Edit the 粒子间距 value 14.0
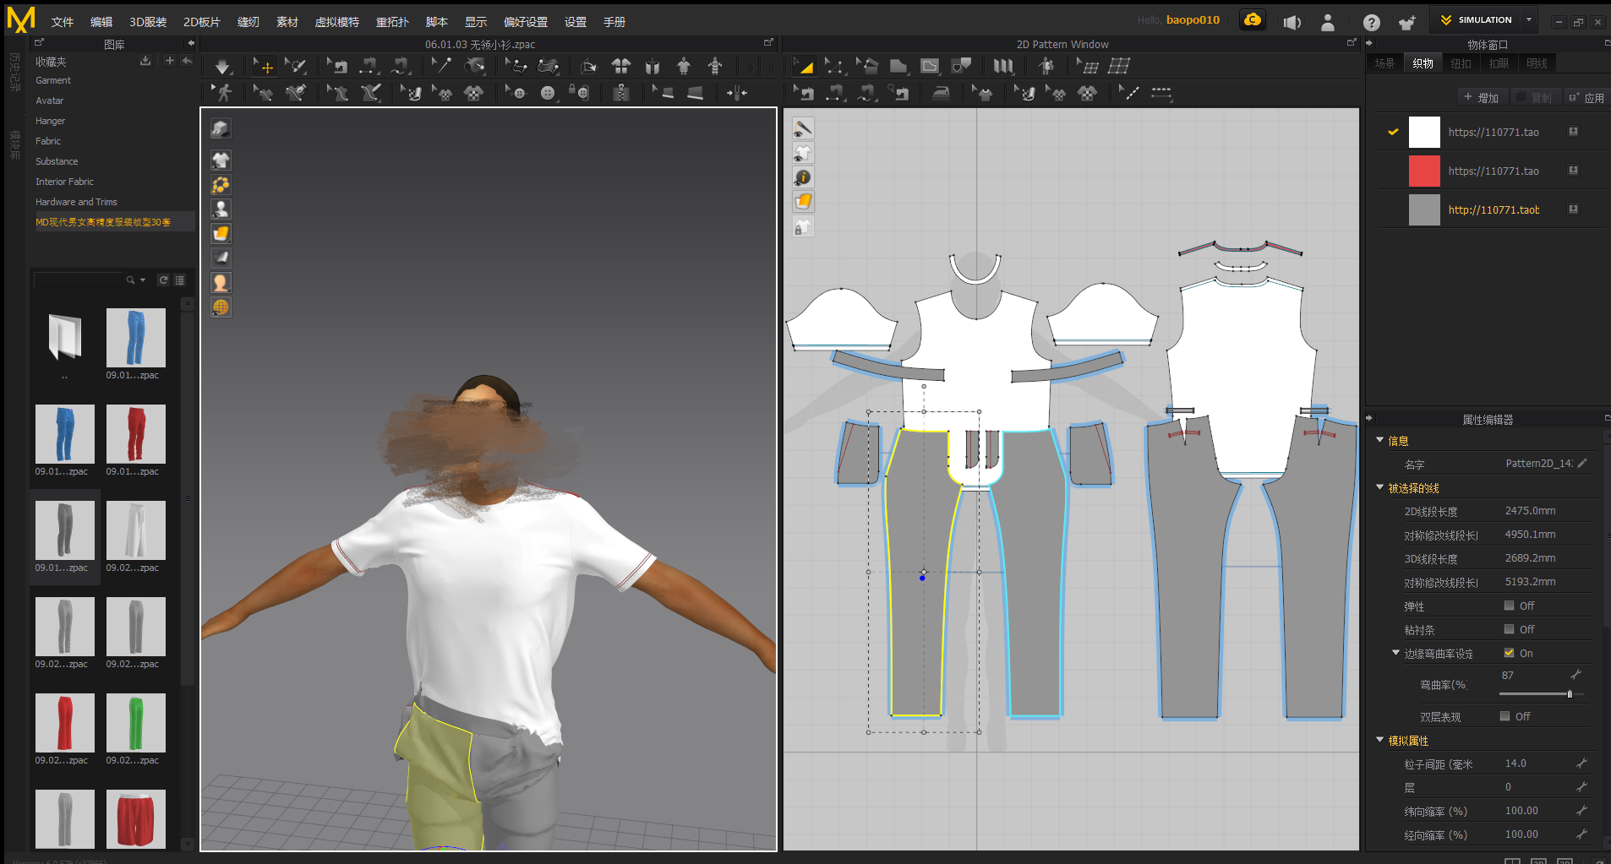The width and height of the screenshot is (1611, 864). pos(1515,763)
